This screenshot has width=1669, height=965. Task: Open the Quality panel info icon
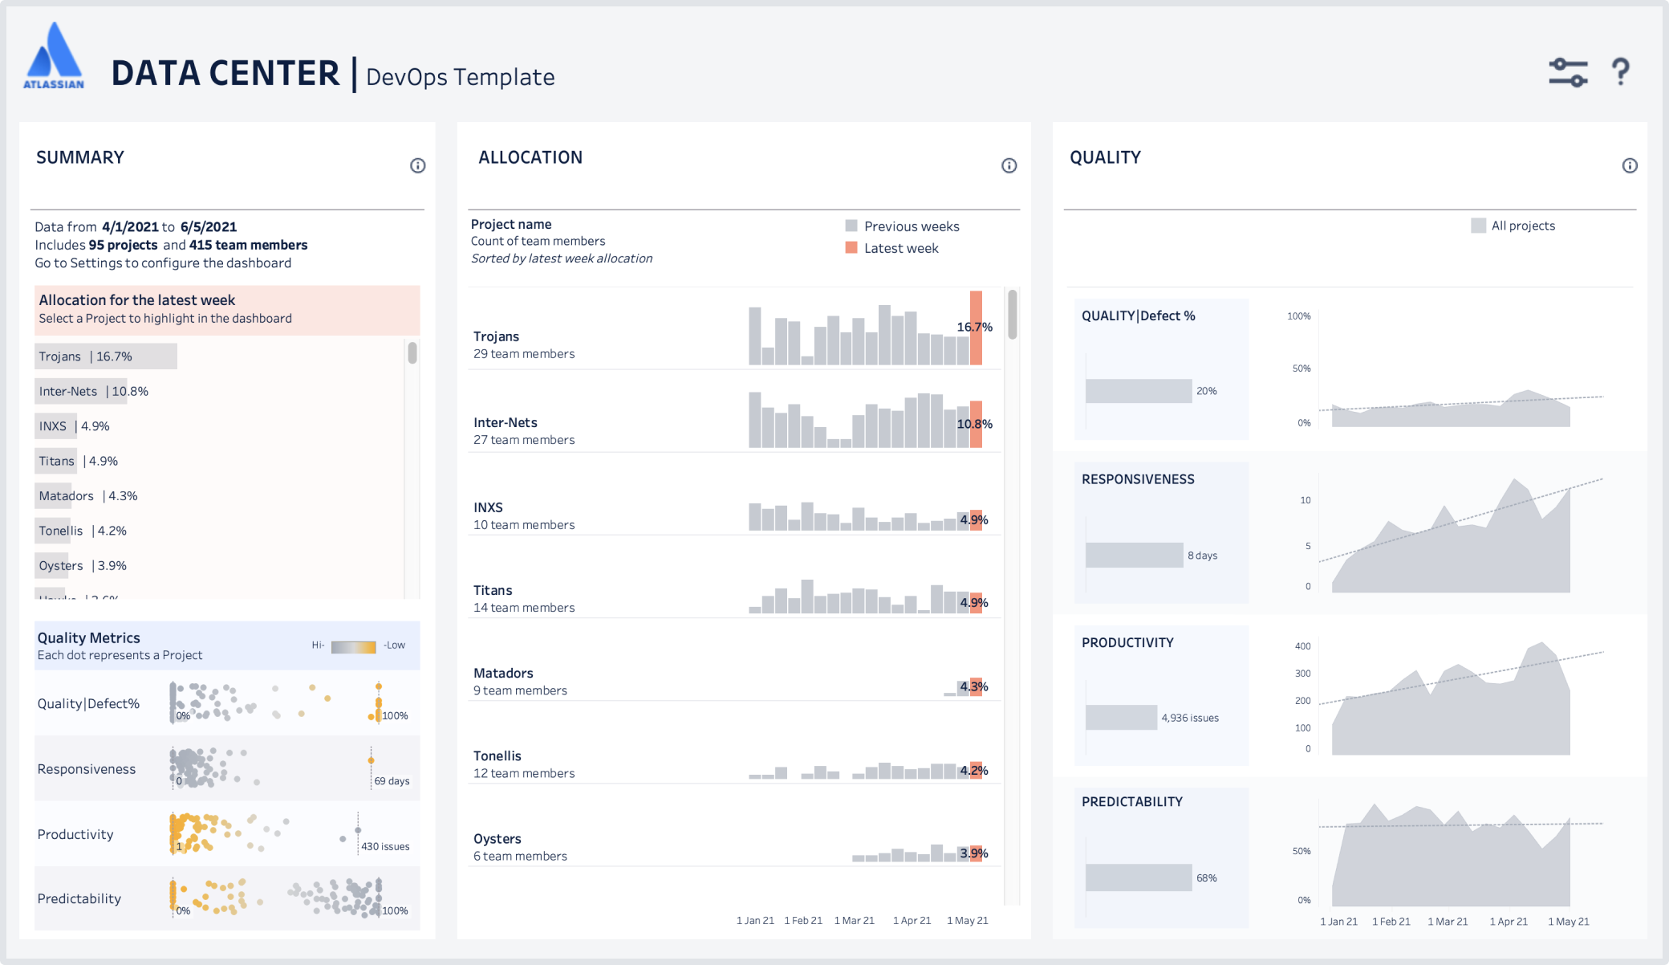[1629, 165]
